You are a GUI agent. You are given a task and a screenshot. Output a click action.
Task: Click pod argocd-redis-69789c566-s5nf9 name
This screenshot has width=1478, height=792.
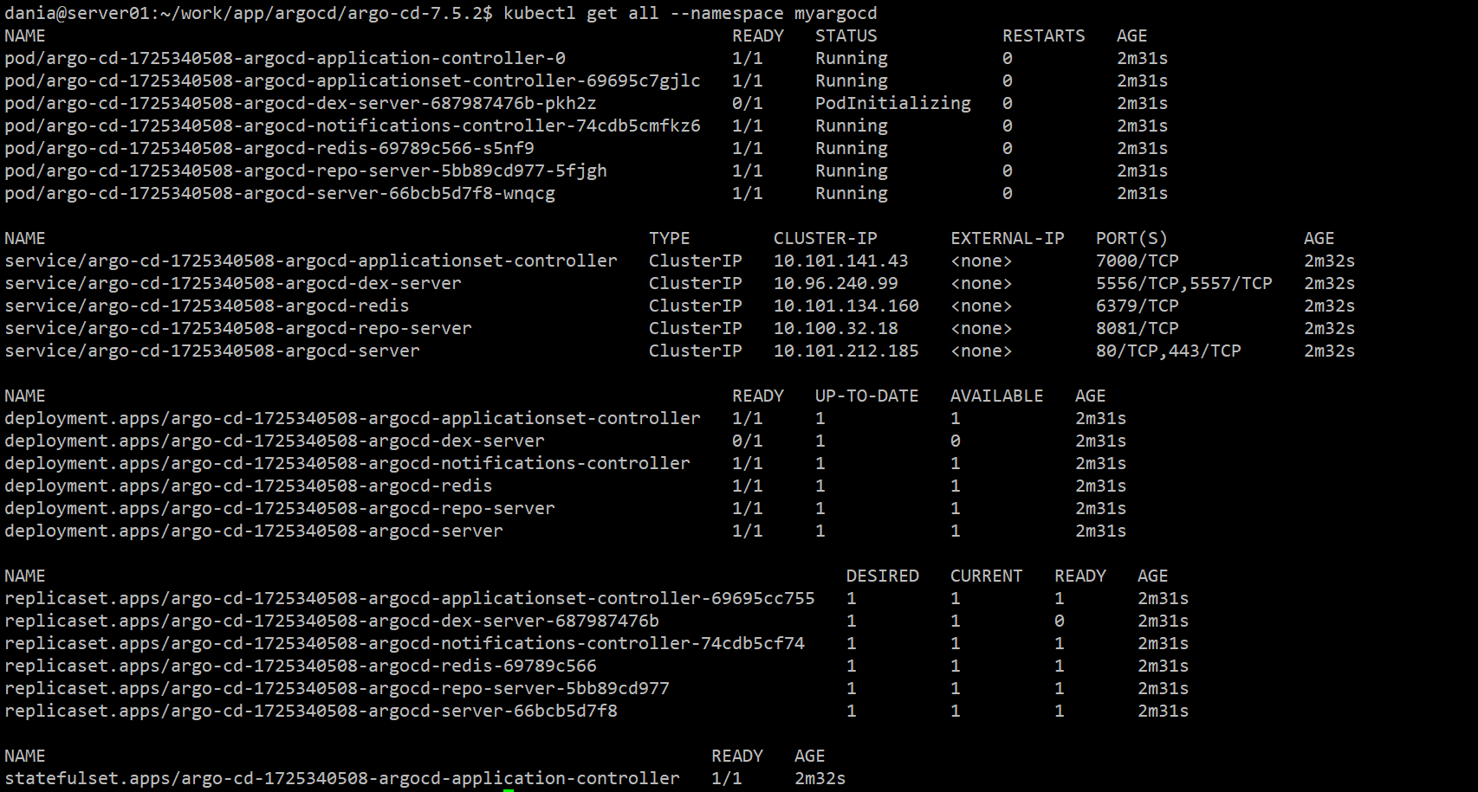click(269, 148)
